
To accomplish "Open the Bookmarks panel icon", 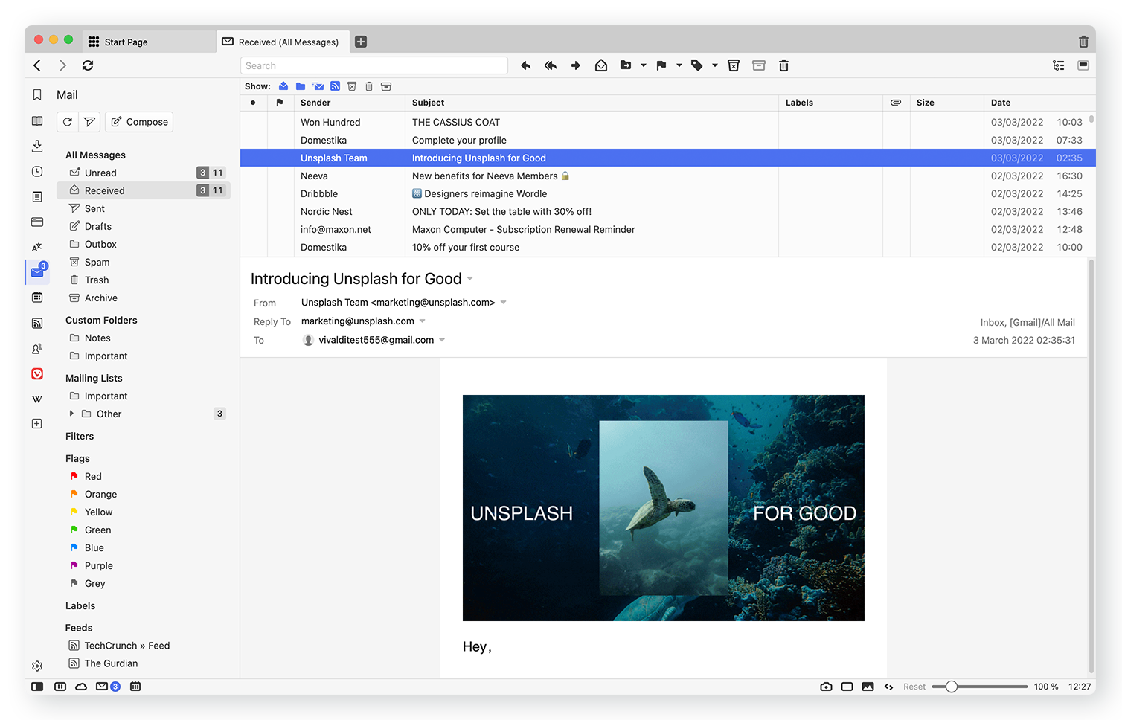I will click(37, 95).
